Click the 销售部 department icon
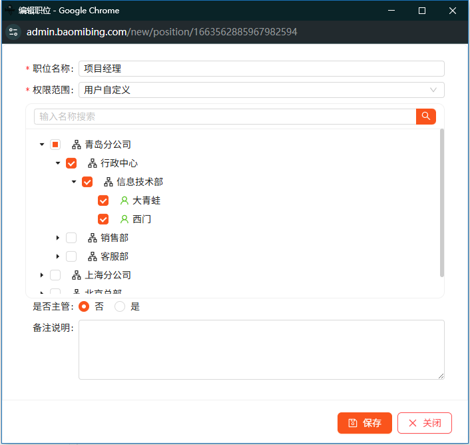 click(x=93, y=238)
